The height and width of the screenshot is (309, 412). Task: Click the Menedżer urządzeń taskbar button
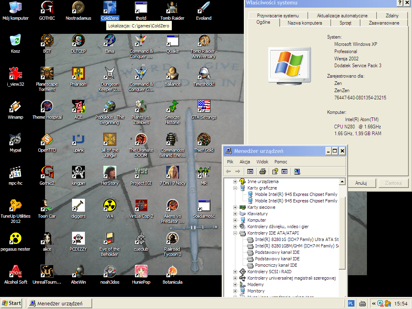tap(60, 303)
